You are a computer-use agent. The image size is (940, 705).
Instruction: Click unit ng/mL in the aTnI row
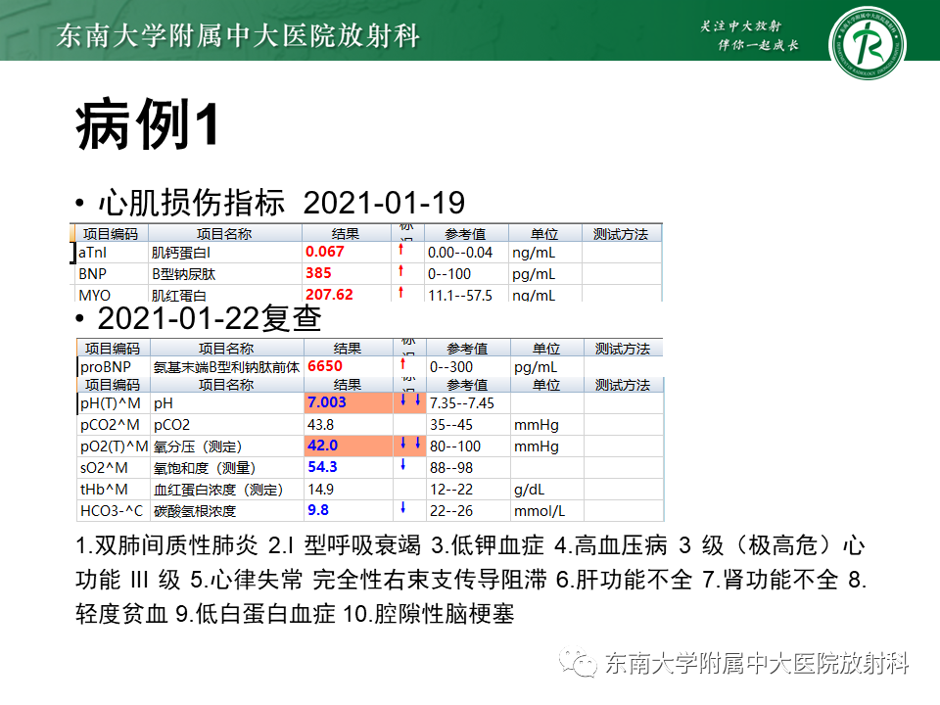tap(534, 253)
